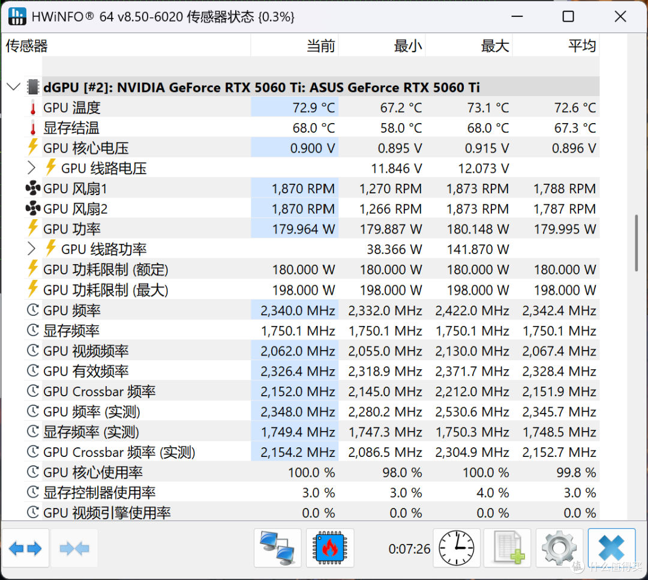The width and height of the screenshot is (648, 580).
Task: Click the current value 1,870 RPM for 风扇1
Action: [304, 189]
